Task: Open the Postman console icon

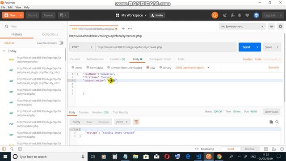Action: click(x=20, y=149)
